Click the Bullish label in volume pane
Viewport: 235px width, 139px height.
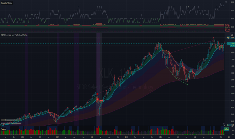tap(226, 129)
